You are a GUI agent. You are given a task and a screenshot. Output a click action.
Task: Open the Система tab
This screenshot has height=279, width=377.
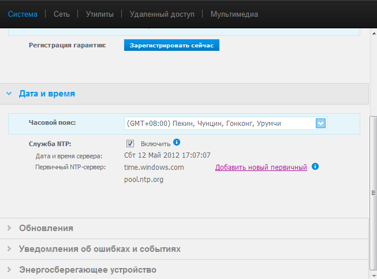tap(23, 14)
